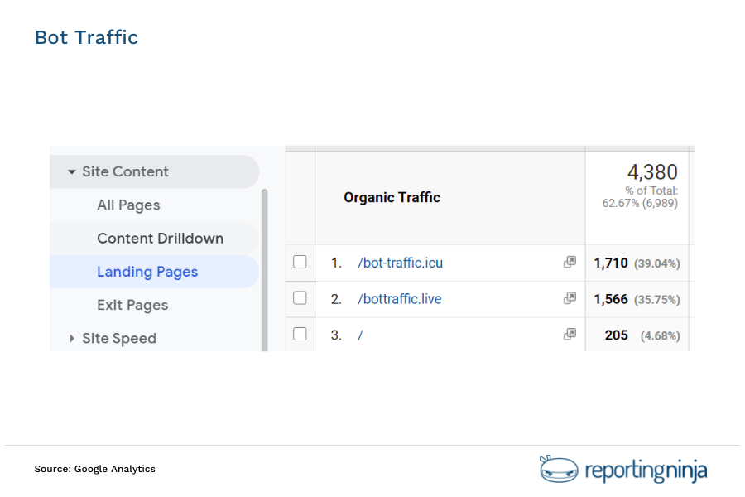This screenshot has height=497, width=745.
Task: Click the 4,380 total value
Action: tap(652, 172)
